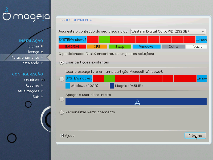
Task: Choose the free Windows partition space option
Action: pos(62,79)
